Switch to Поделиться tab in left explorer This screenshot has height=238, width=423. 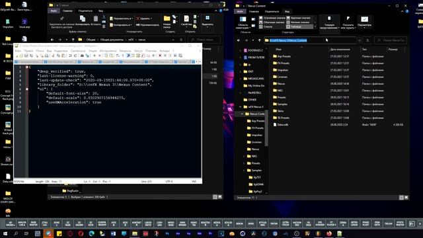point(85,11)
